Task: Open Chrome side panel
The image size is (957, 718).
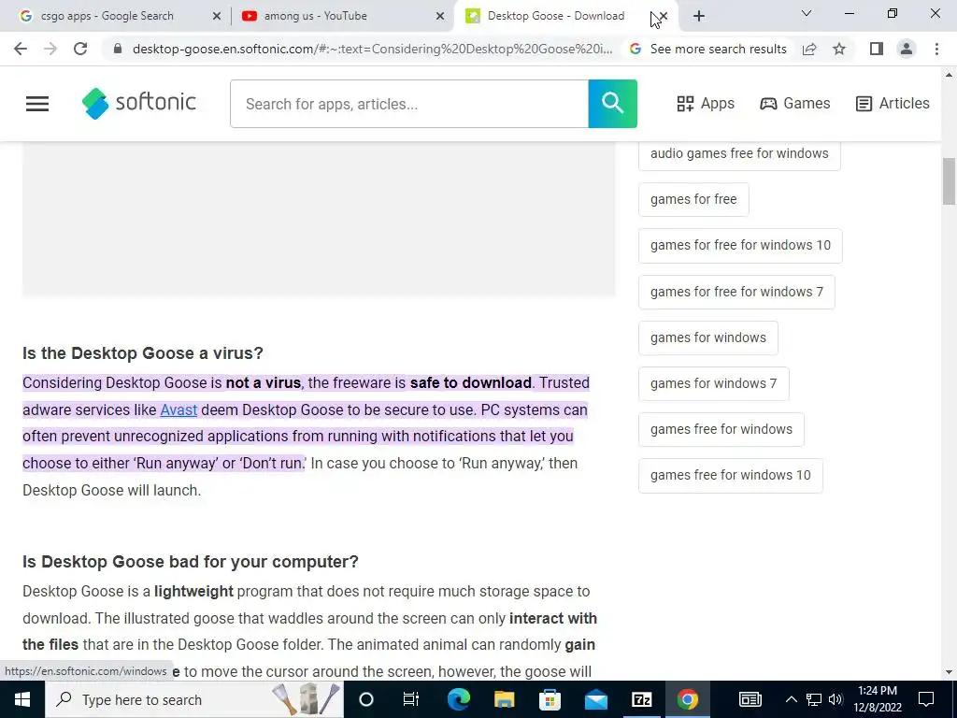Action: pos(877,49)
